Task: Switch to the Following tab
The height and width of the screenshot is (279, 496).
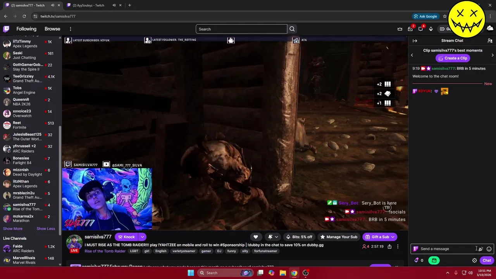Action: tap(26, 29)
